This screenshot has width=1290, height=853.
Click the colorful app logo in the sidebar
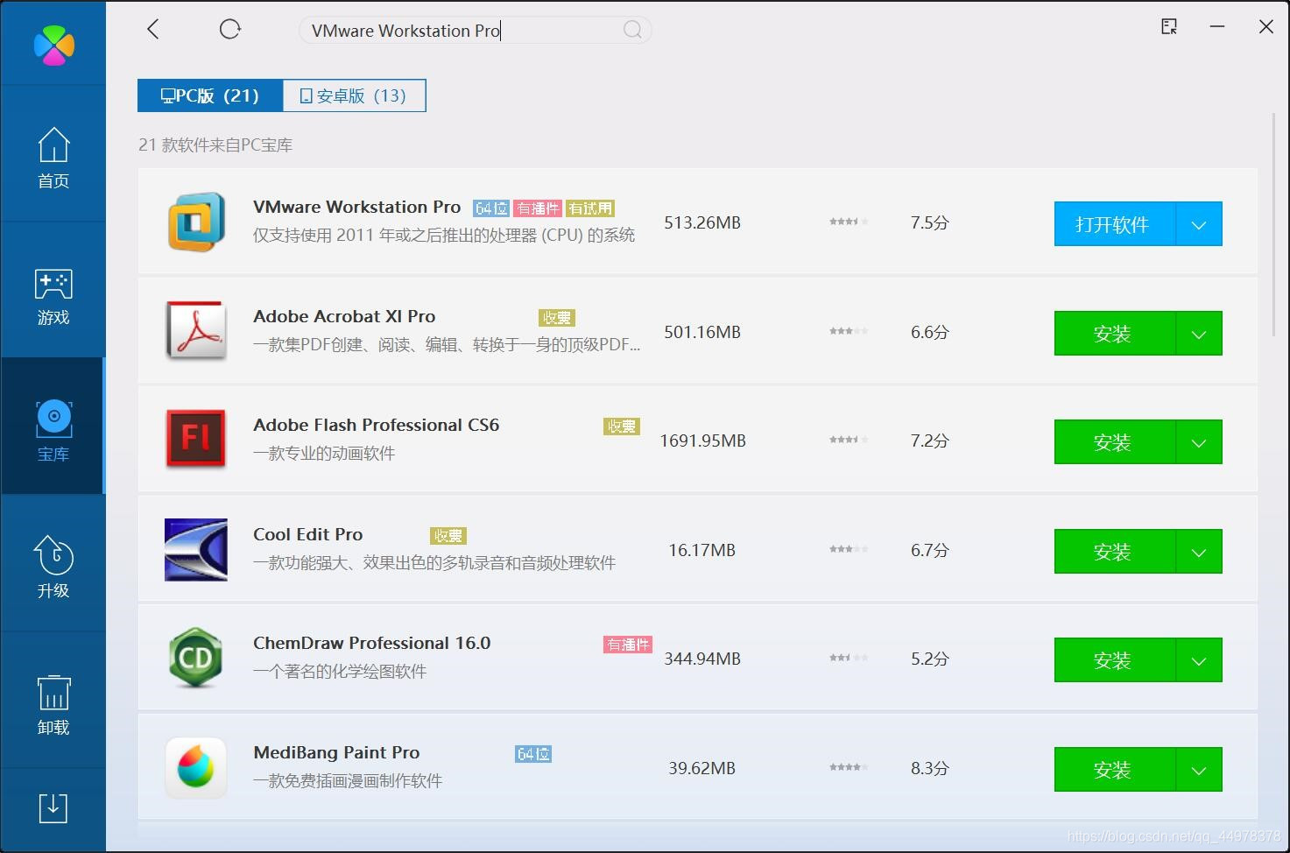tap(53, 46)
